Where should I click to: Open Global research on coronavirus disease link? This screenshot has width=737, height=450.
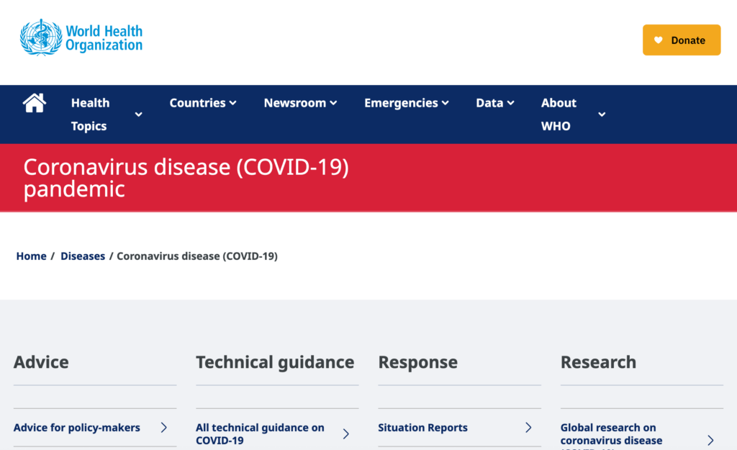pos(611,436)
